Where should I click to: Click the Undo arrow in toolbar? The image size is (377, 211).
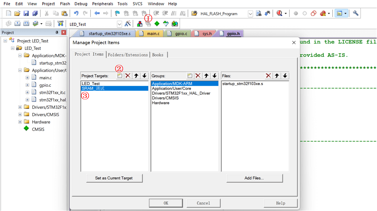click(x=76, y=13)
